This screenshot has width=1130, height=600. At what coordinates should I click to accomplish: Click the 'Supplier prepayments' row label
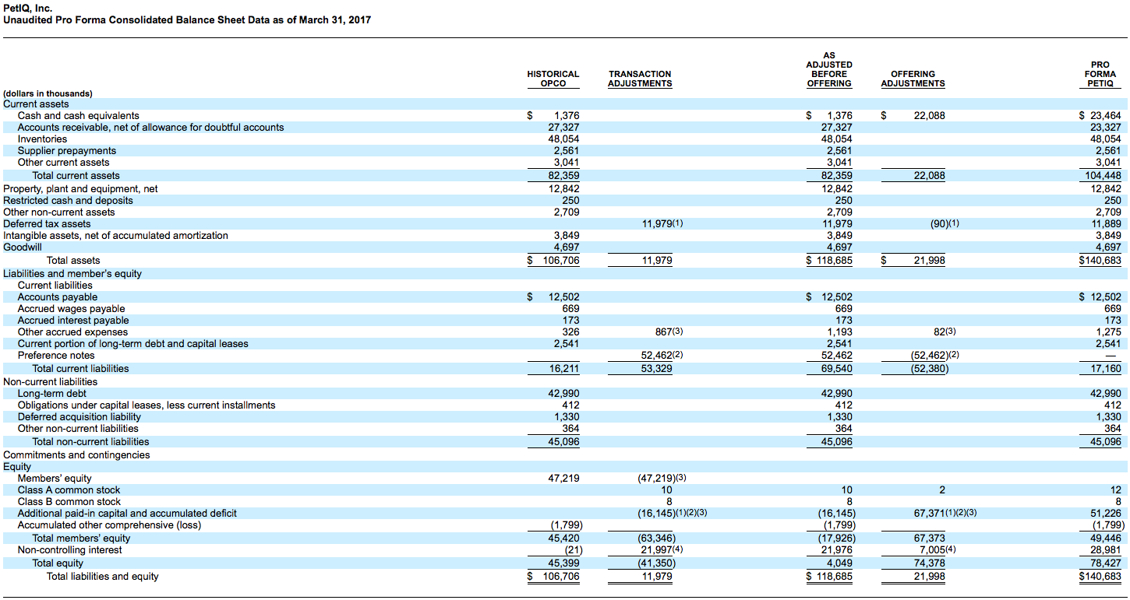tap(67, 150)
